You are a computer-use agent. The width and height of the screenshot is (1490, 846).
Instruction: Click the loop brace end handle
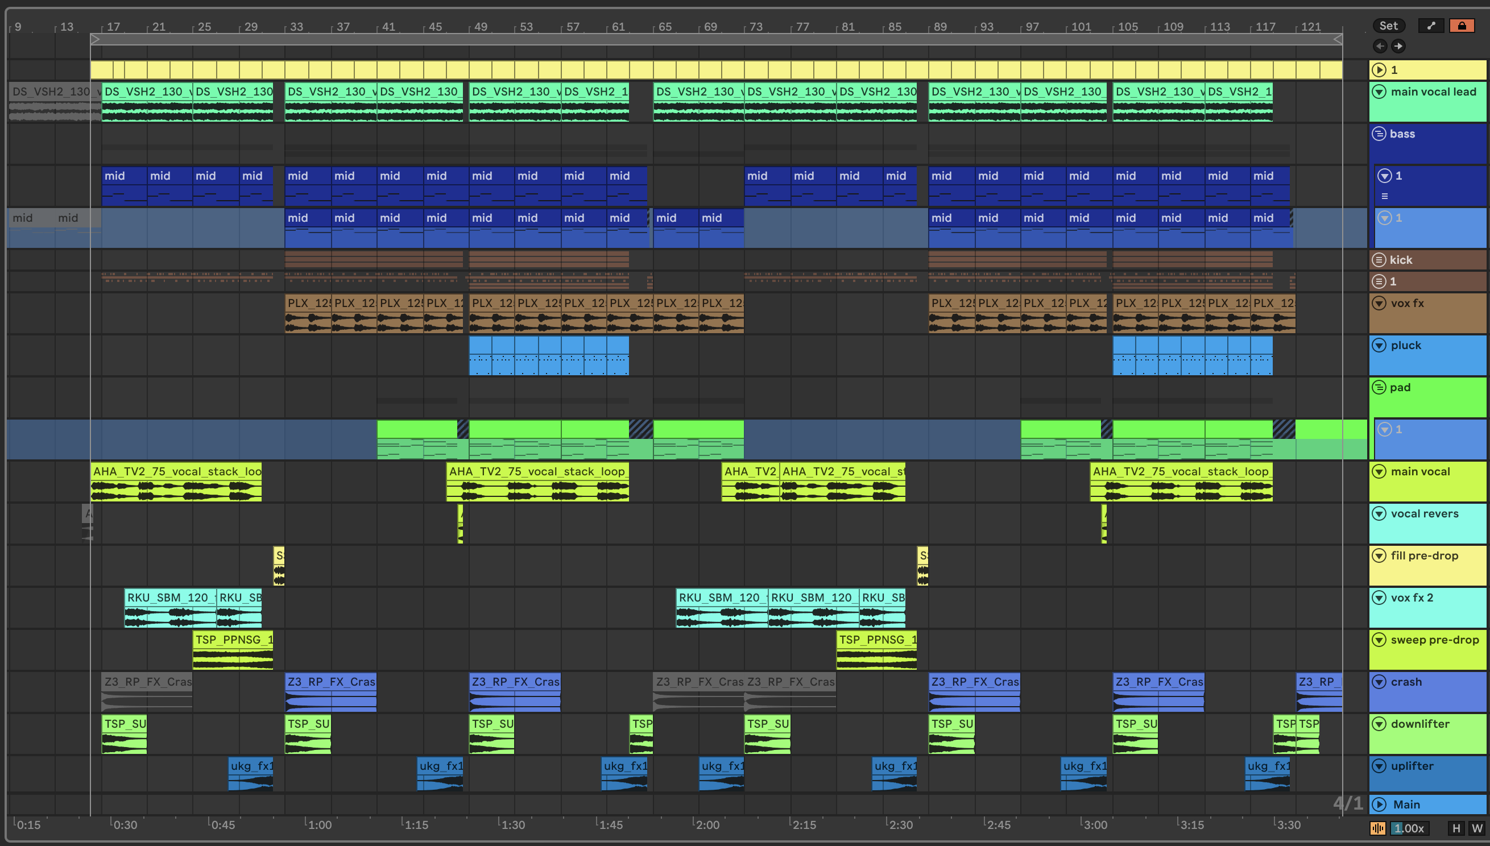[1337, 39]
